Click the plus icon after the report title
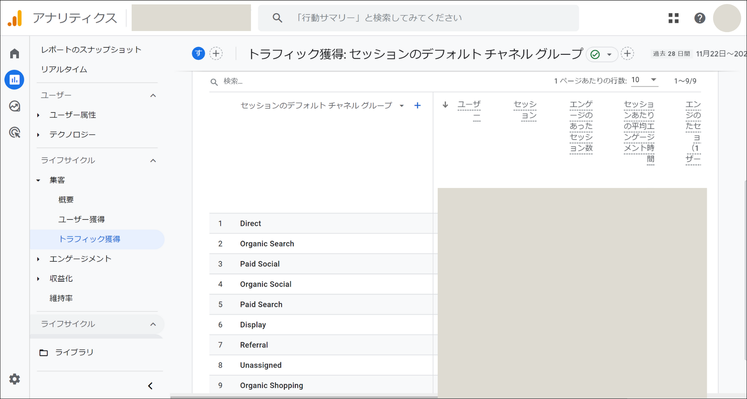 pos(627,54)
